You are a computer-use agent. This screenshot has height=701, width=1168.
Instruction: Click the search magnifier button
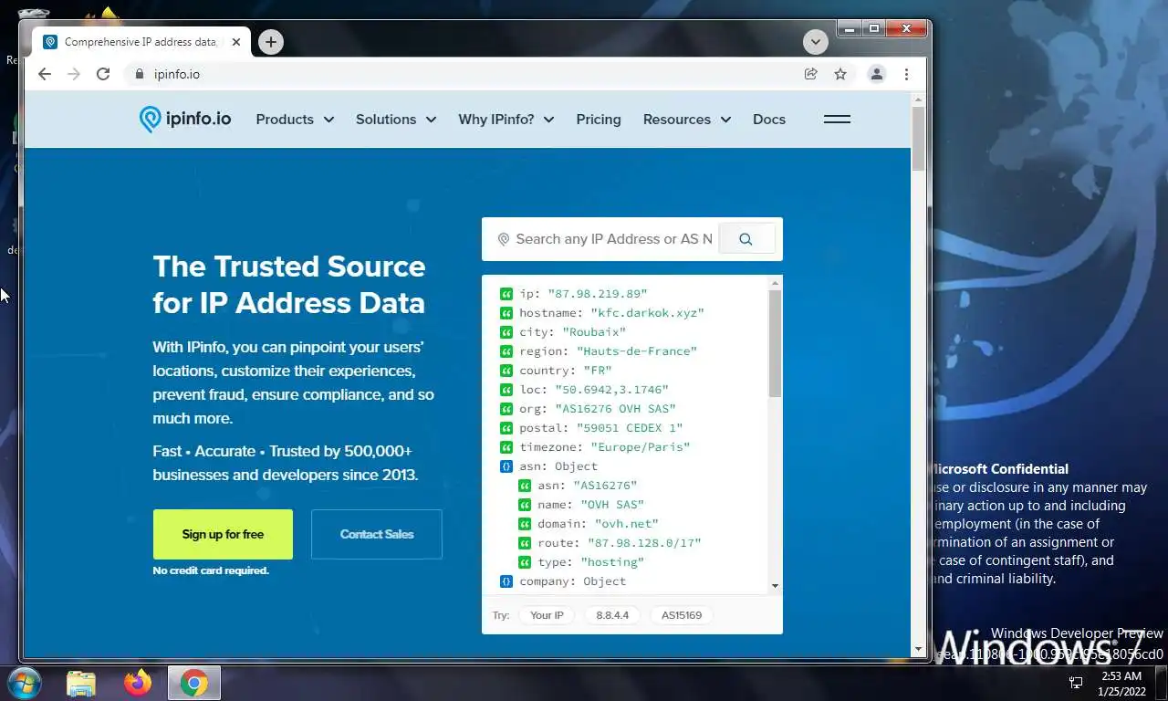746,239
